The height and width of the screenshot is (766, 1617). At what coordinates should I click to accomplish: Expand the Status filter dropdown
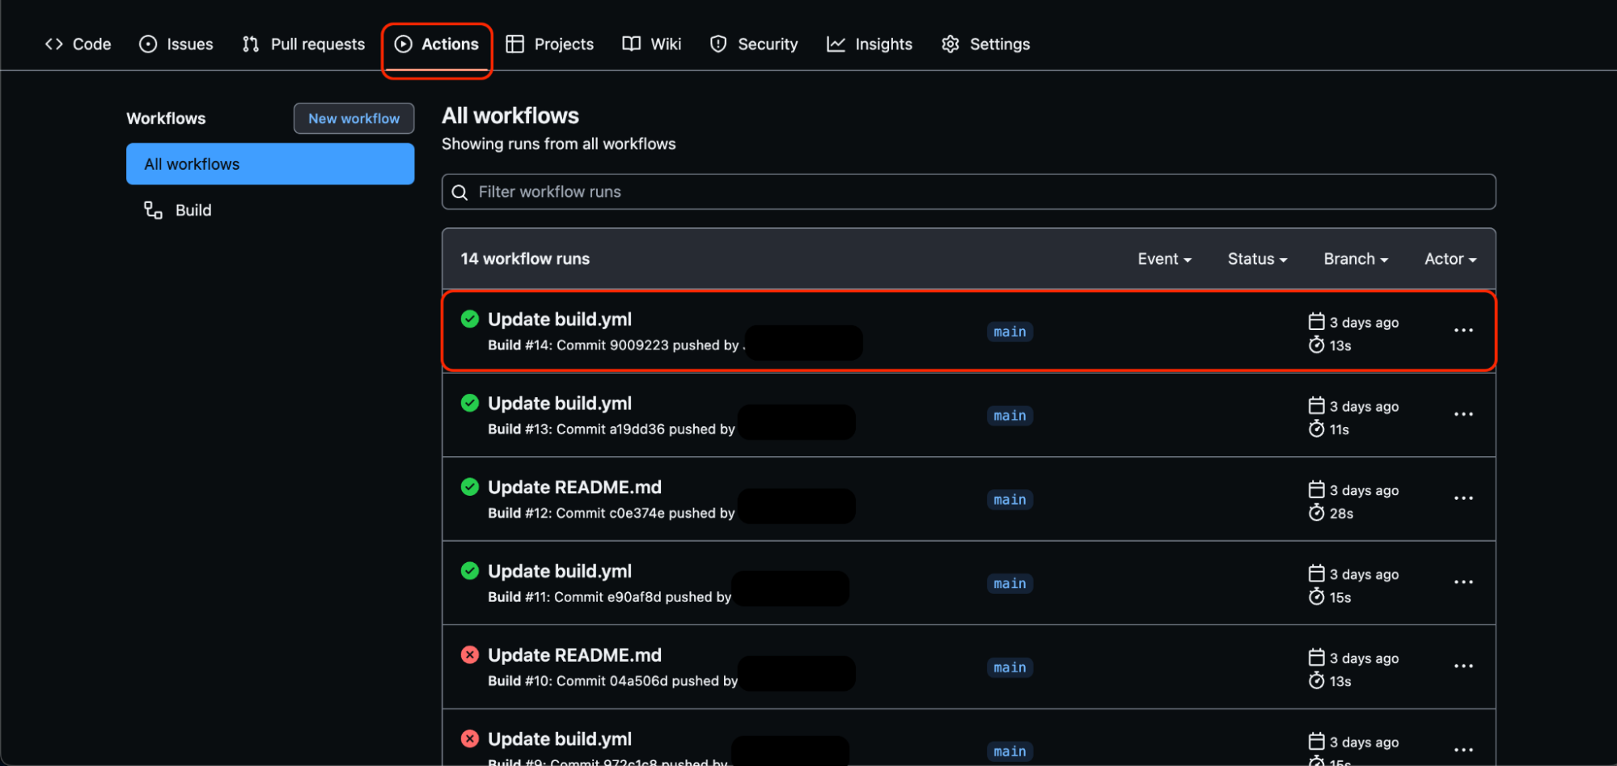(1257, 259)
